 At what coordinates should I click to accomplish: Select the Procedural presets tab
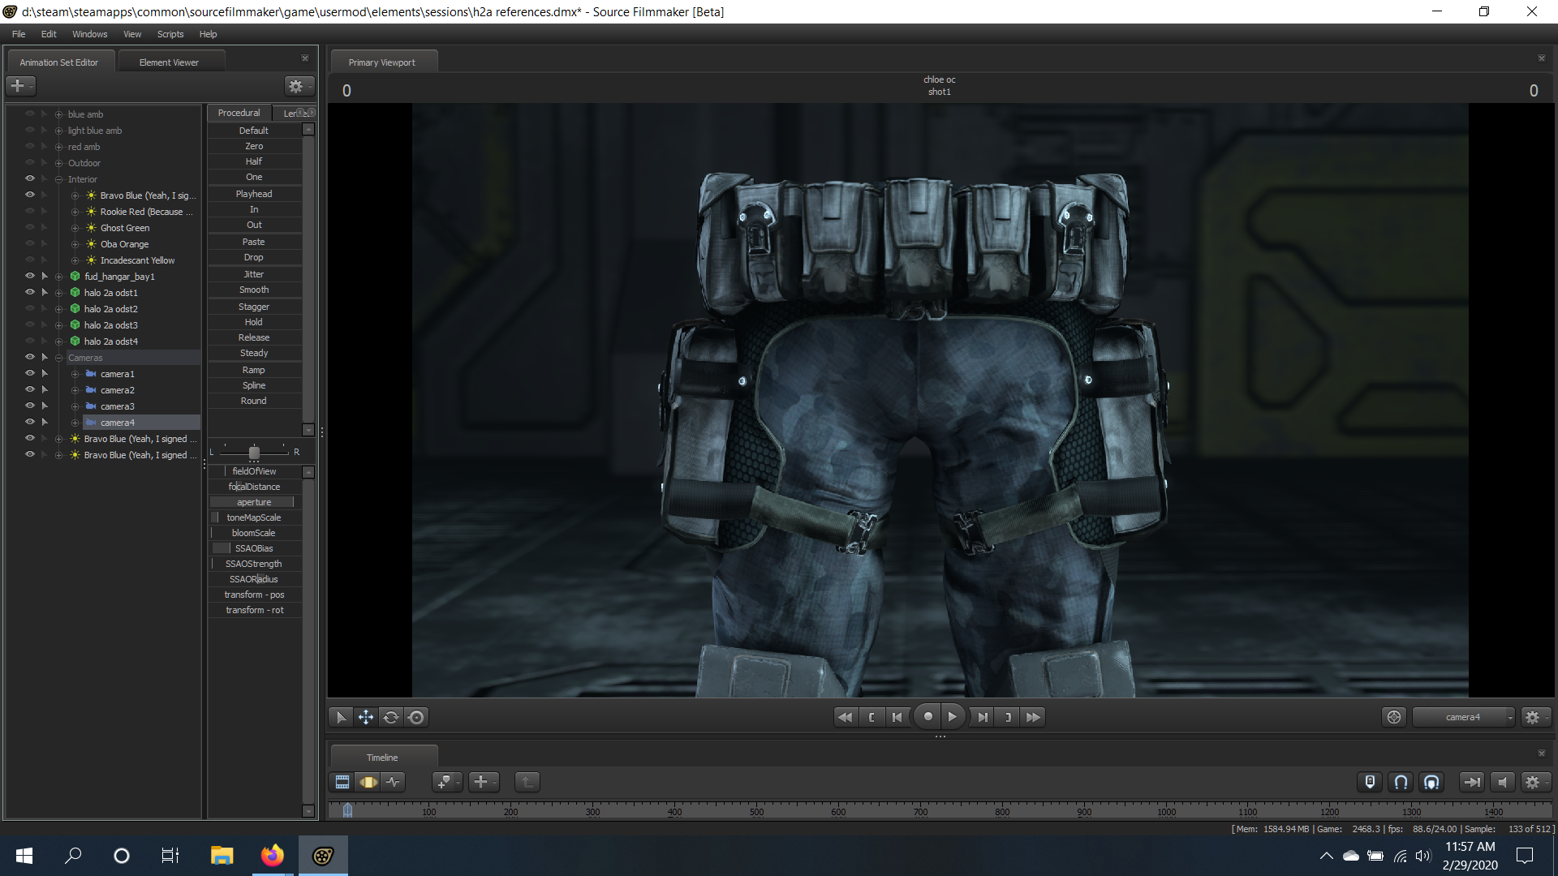coord(239,113)
